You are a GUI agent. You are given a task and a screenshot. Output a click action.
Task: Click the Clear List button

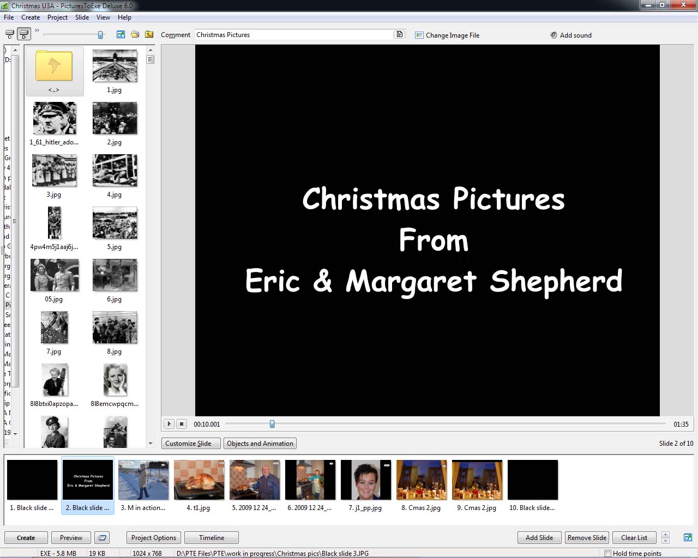[634, 537]
